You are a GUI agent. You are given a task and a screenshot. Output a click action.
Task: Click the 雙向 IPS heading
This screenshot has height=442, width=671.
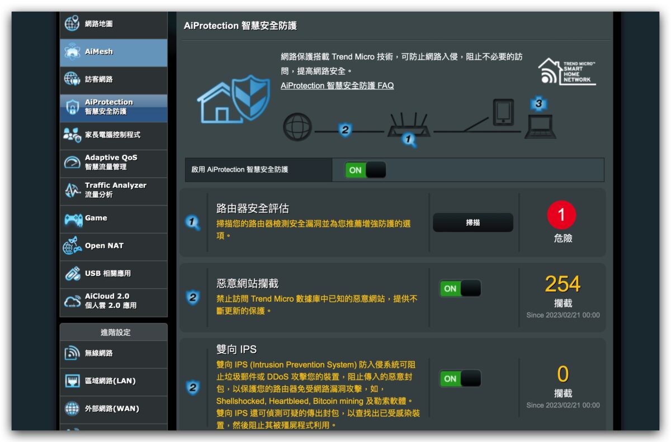[237, 349]
